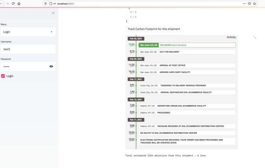This screenshot has height=168, width=265.
Task: Click the 10:06 time label
Action: click(x=132, y=45)
